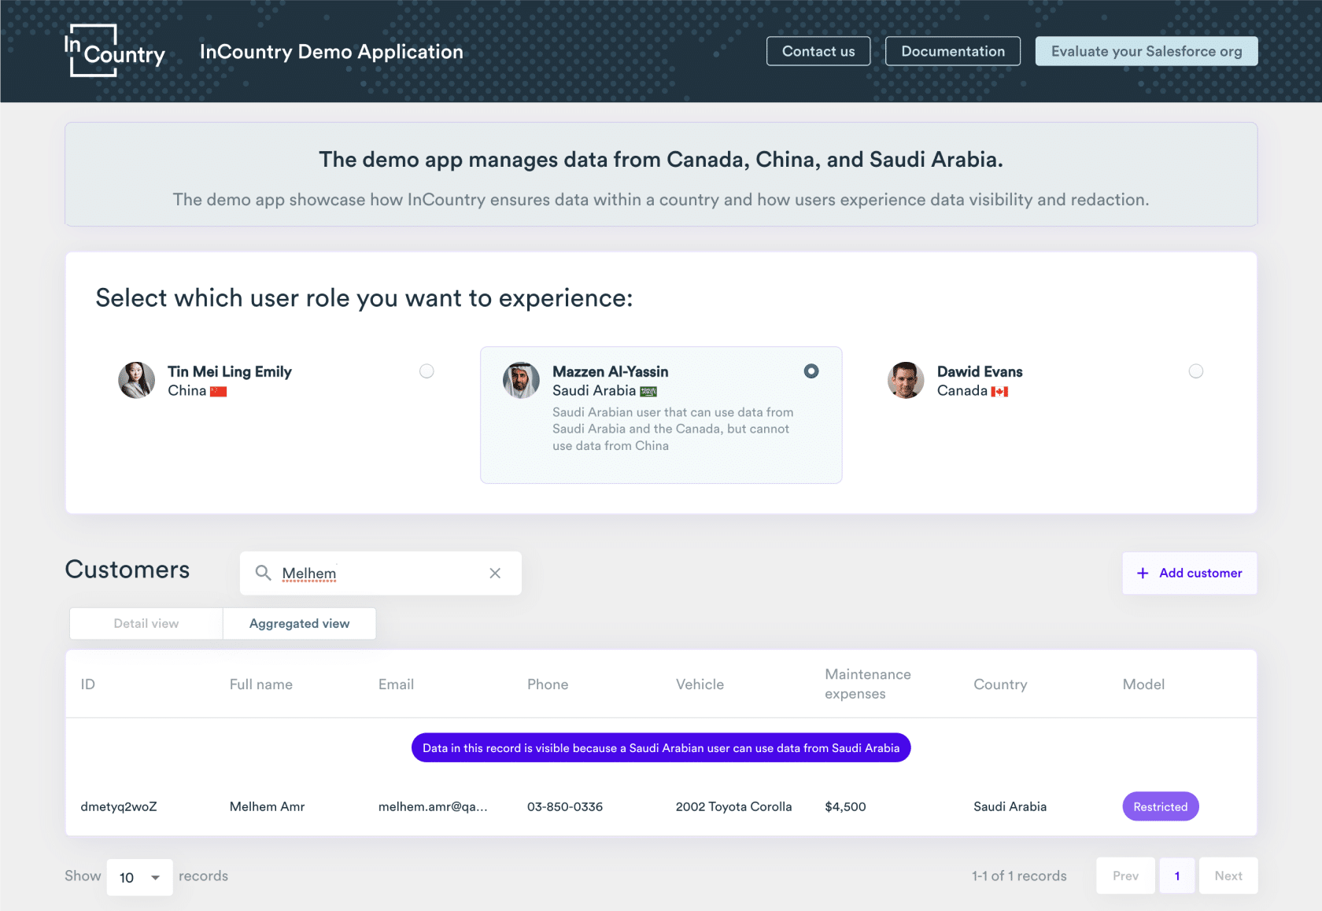Switch to the Detail view tab
Screen dimensions: 1322x911
click(145, 623)
